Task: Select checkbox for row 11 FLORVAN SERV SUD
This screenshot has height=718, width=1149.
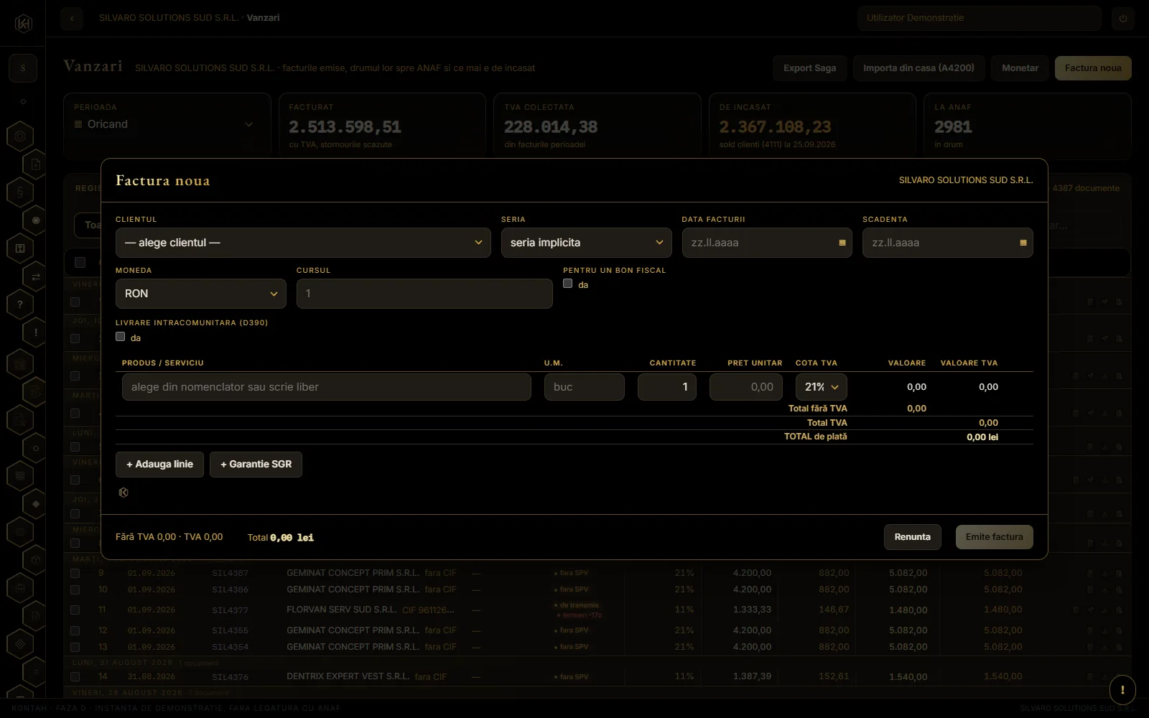Action: [x=75, y=610]
